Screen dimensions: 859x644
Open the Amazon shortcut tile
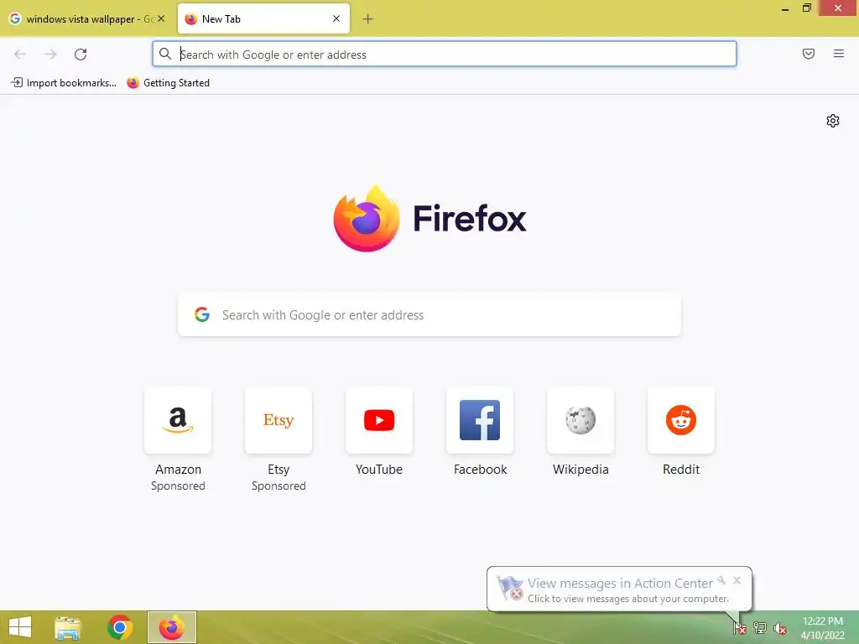[x=178, y=421]
